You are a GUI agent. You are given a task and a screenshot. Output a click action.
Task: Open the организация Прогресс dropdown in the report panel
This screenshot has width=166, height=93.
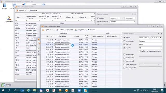161,41
